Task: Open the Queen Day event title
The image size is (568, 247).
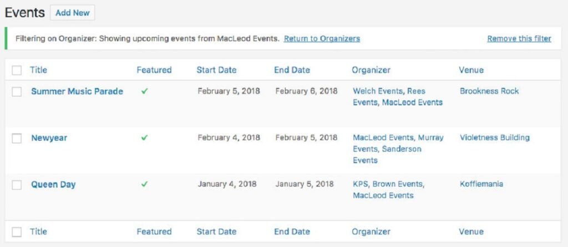Action: point(53,184)
